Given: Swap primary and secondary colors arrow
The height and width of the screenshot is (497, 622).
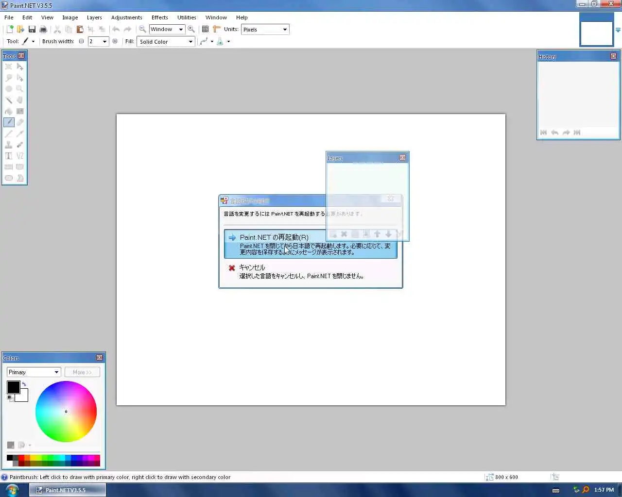Looking at the screenshot, I should [x=24, y=384].
